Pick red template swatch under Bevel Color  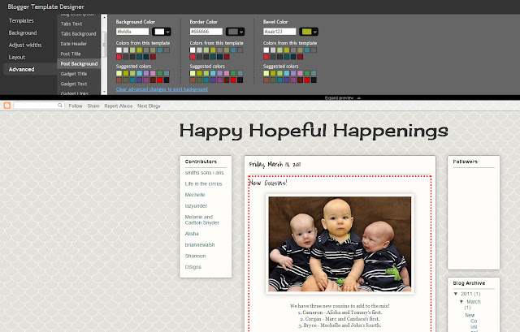pyautogui.click(x=266, y=57)
